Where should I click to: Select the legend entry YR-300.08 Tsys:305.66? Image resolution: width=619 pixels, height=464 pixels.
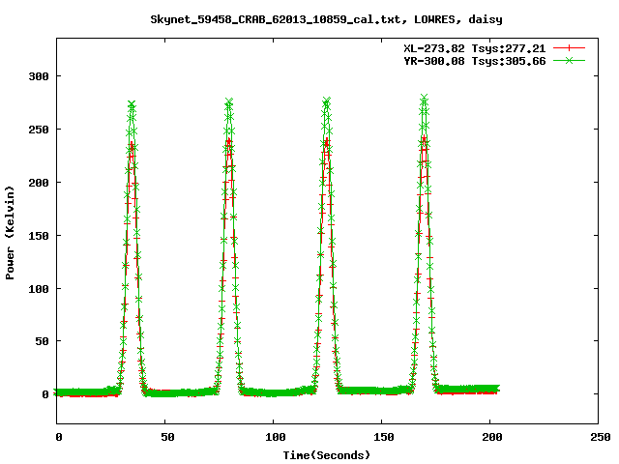point(475,61)
